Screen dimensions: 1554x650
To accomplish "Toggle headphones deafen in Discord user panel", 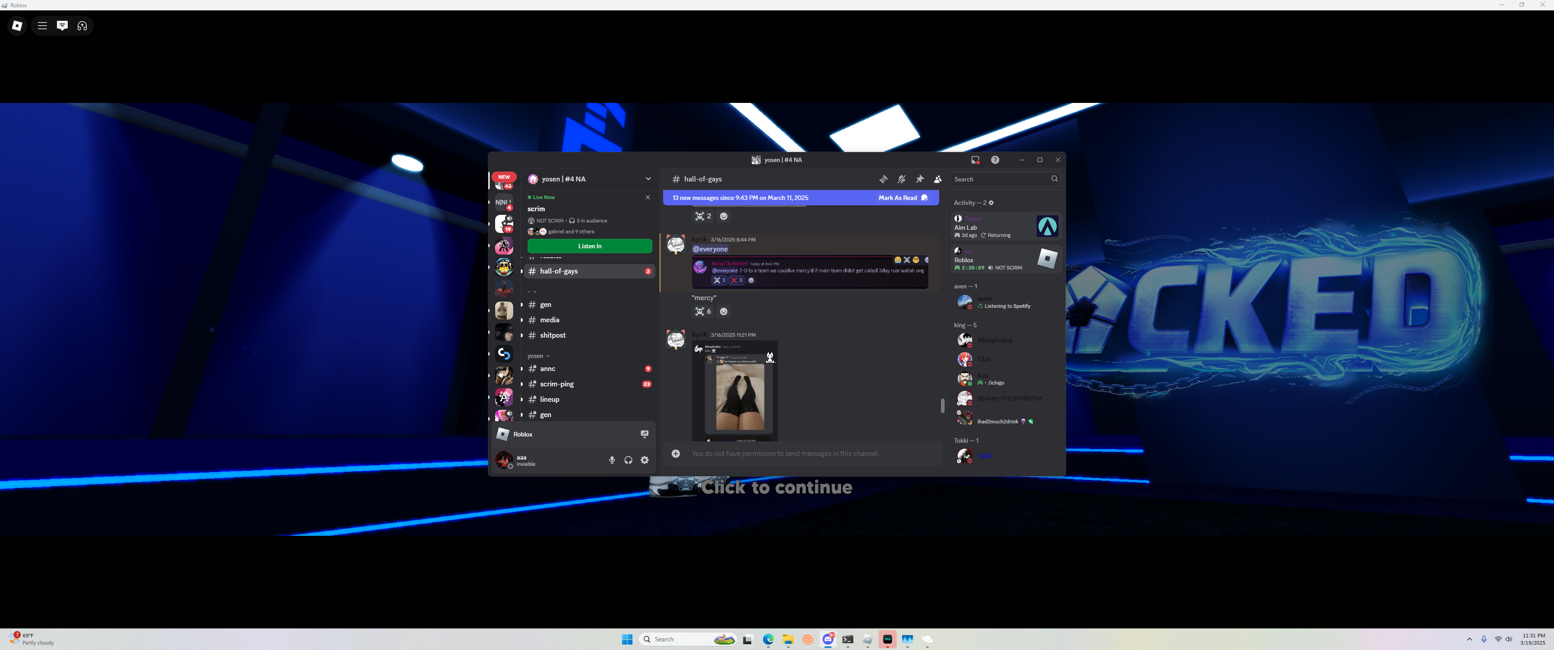I will point(628,460).
